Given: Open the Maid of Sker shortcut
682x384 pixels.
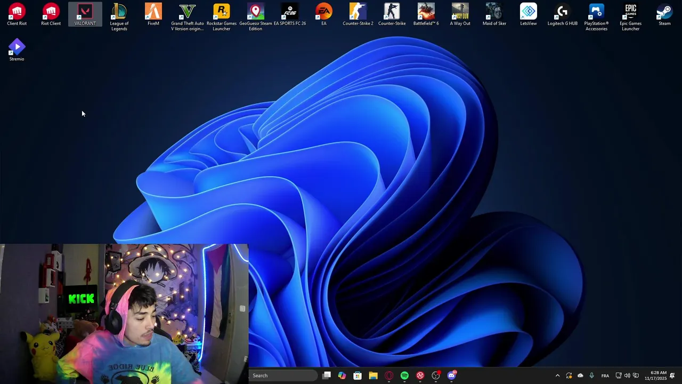Looking at the screenshot, I should click(x=494, y=15).
